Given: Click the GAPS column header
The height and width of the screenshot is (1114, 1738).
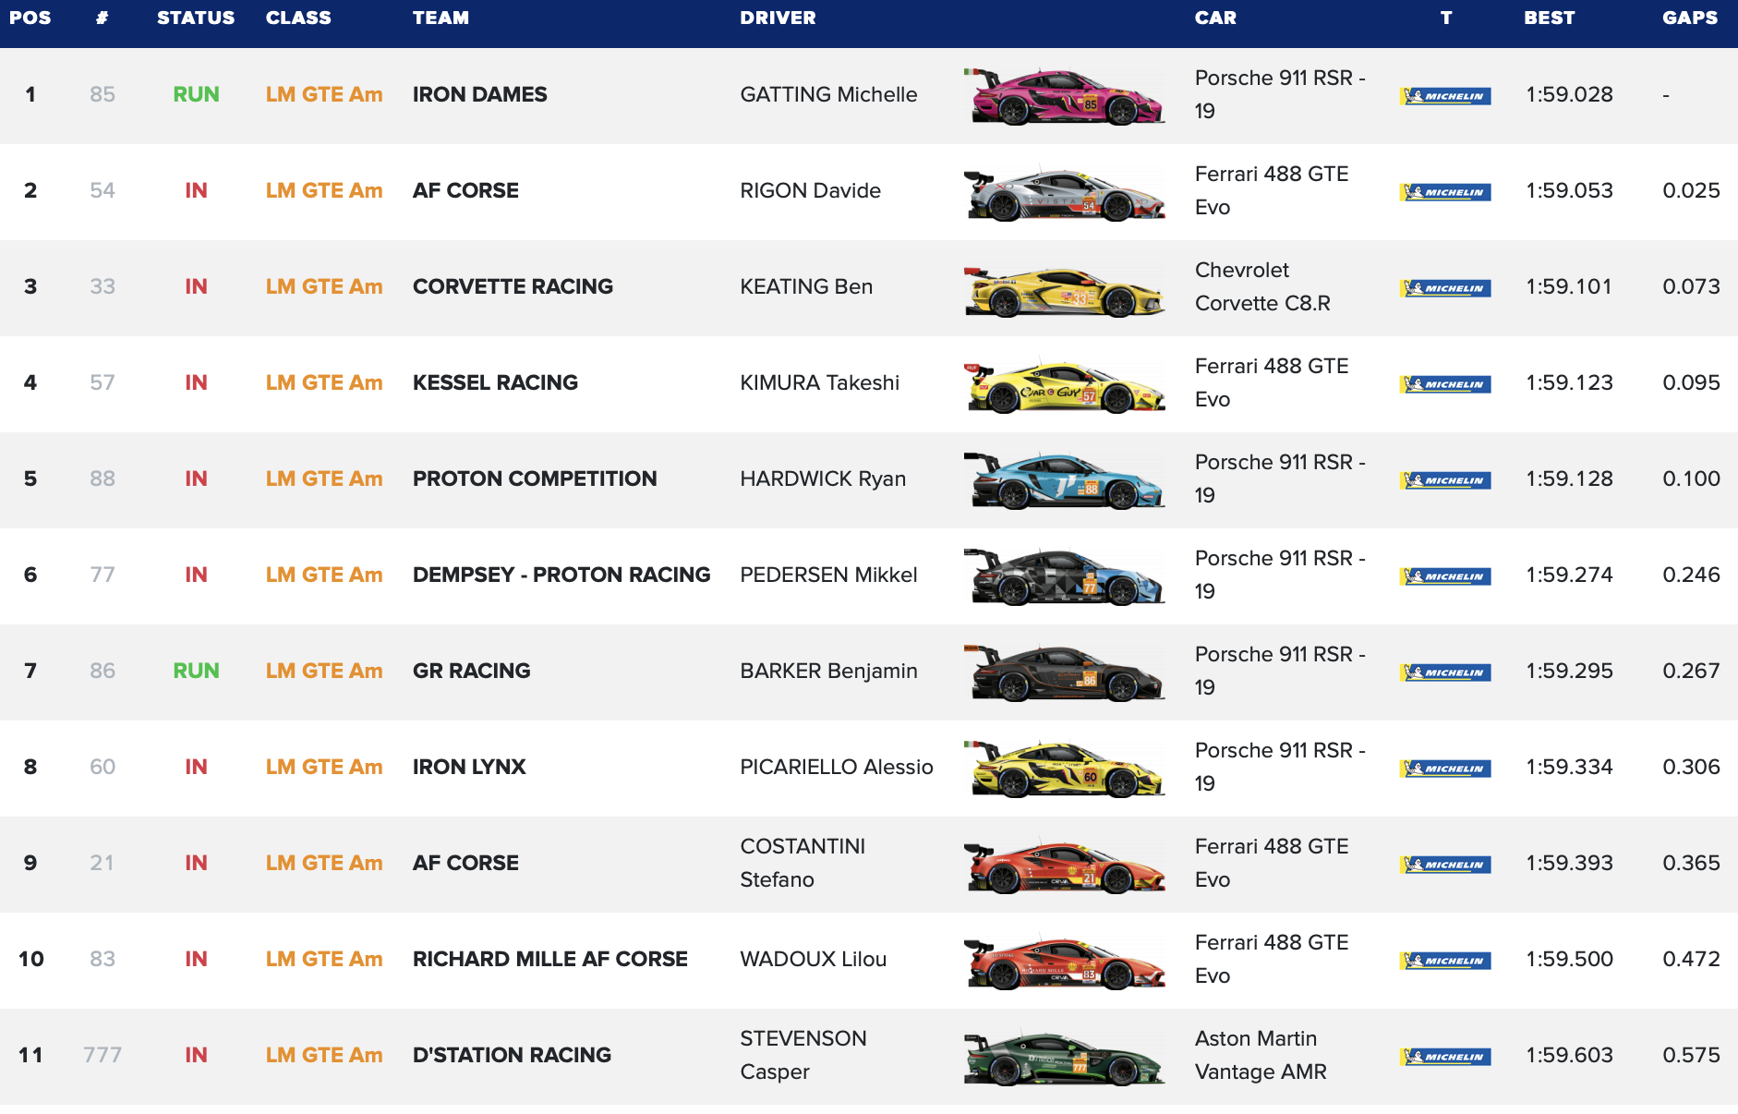Looking at the screenshot, I should click(1690, 18).
